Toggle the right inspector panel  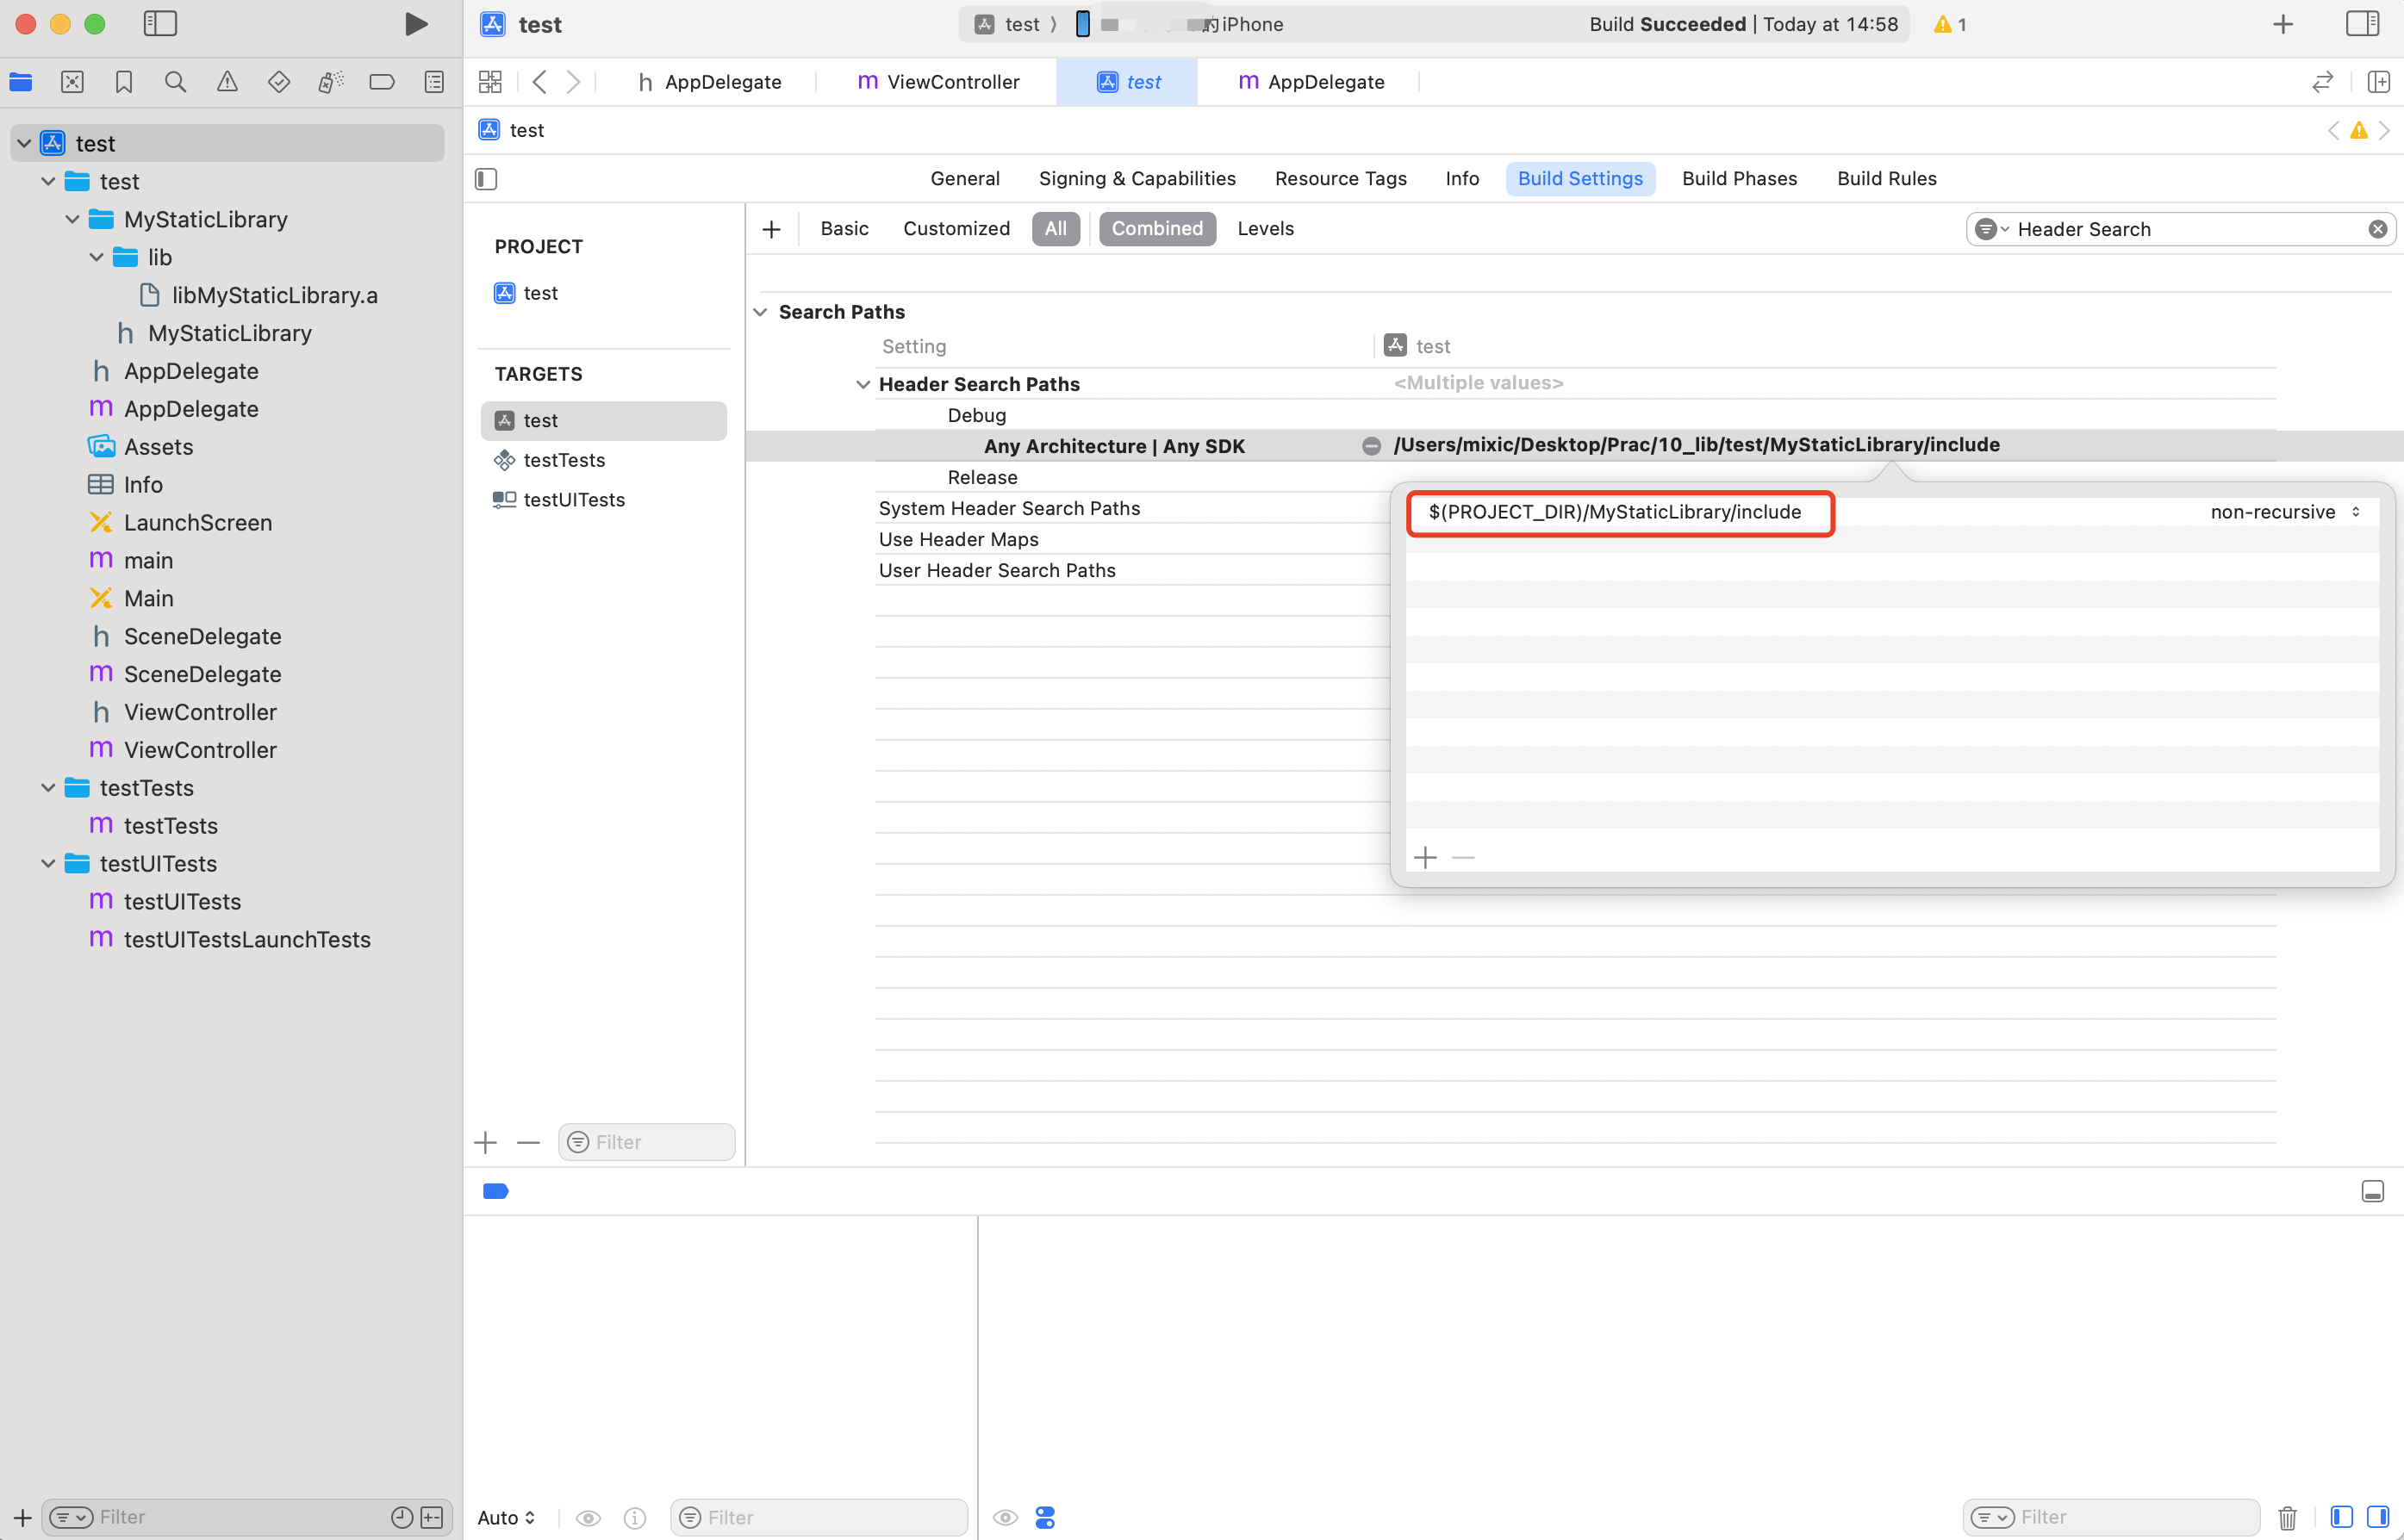tap(2362, 24)
